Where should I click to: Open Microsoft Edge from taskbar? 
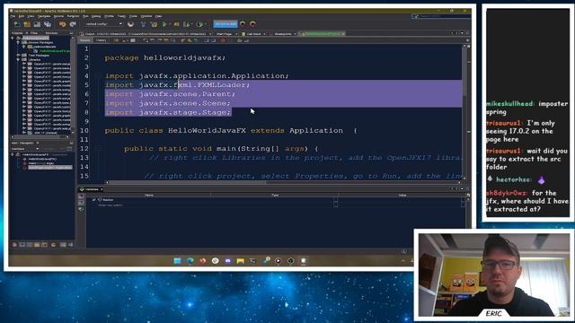190,261
